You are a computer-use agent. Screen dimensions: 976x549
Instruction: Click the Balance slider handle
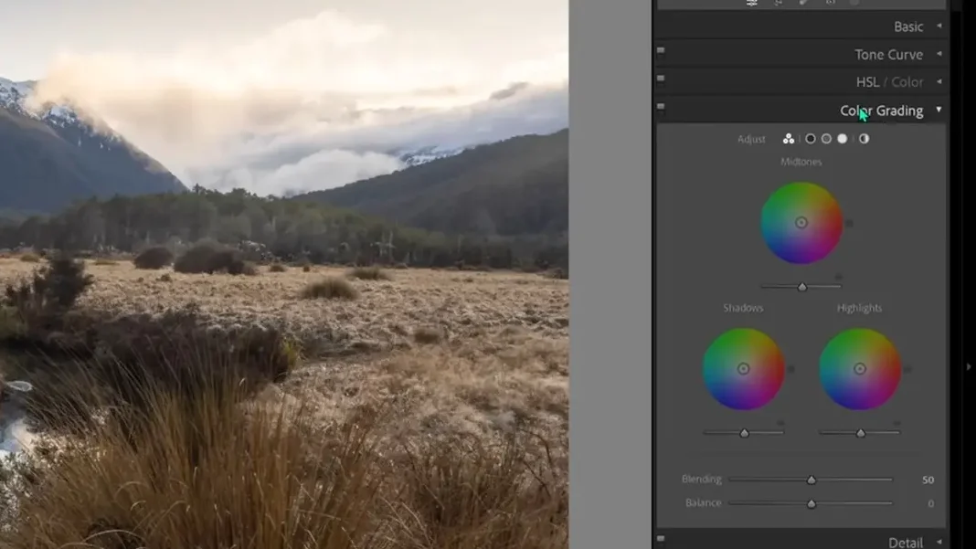point(812,503)
